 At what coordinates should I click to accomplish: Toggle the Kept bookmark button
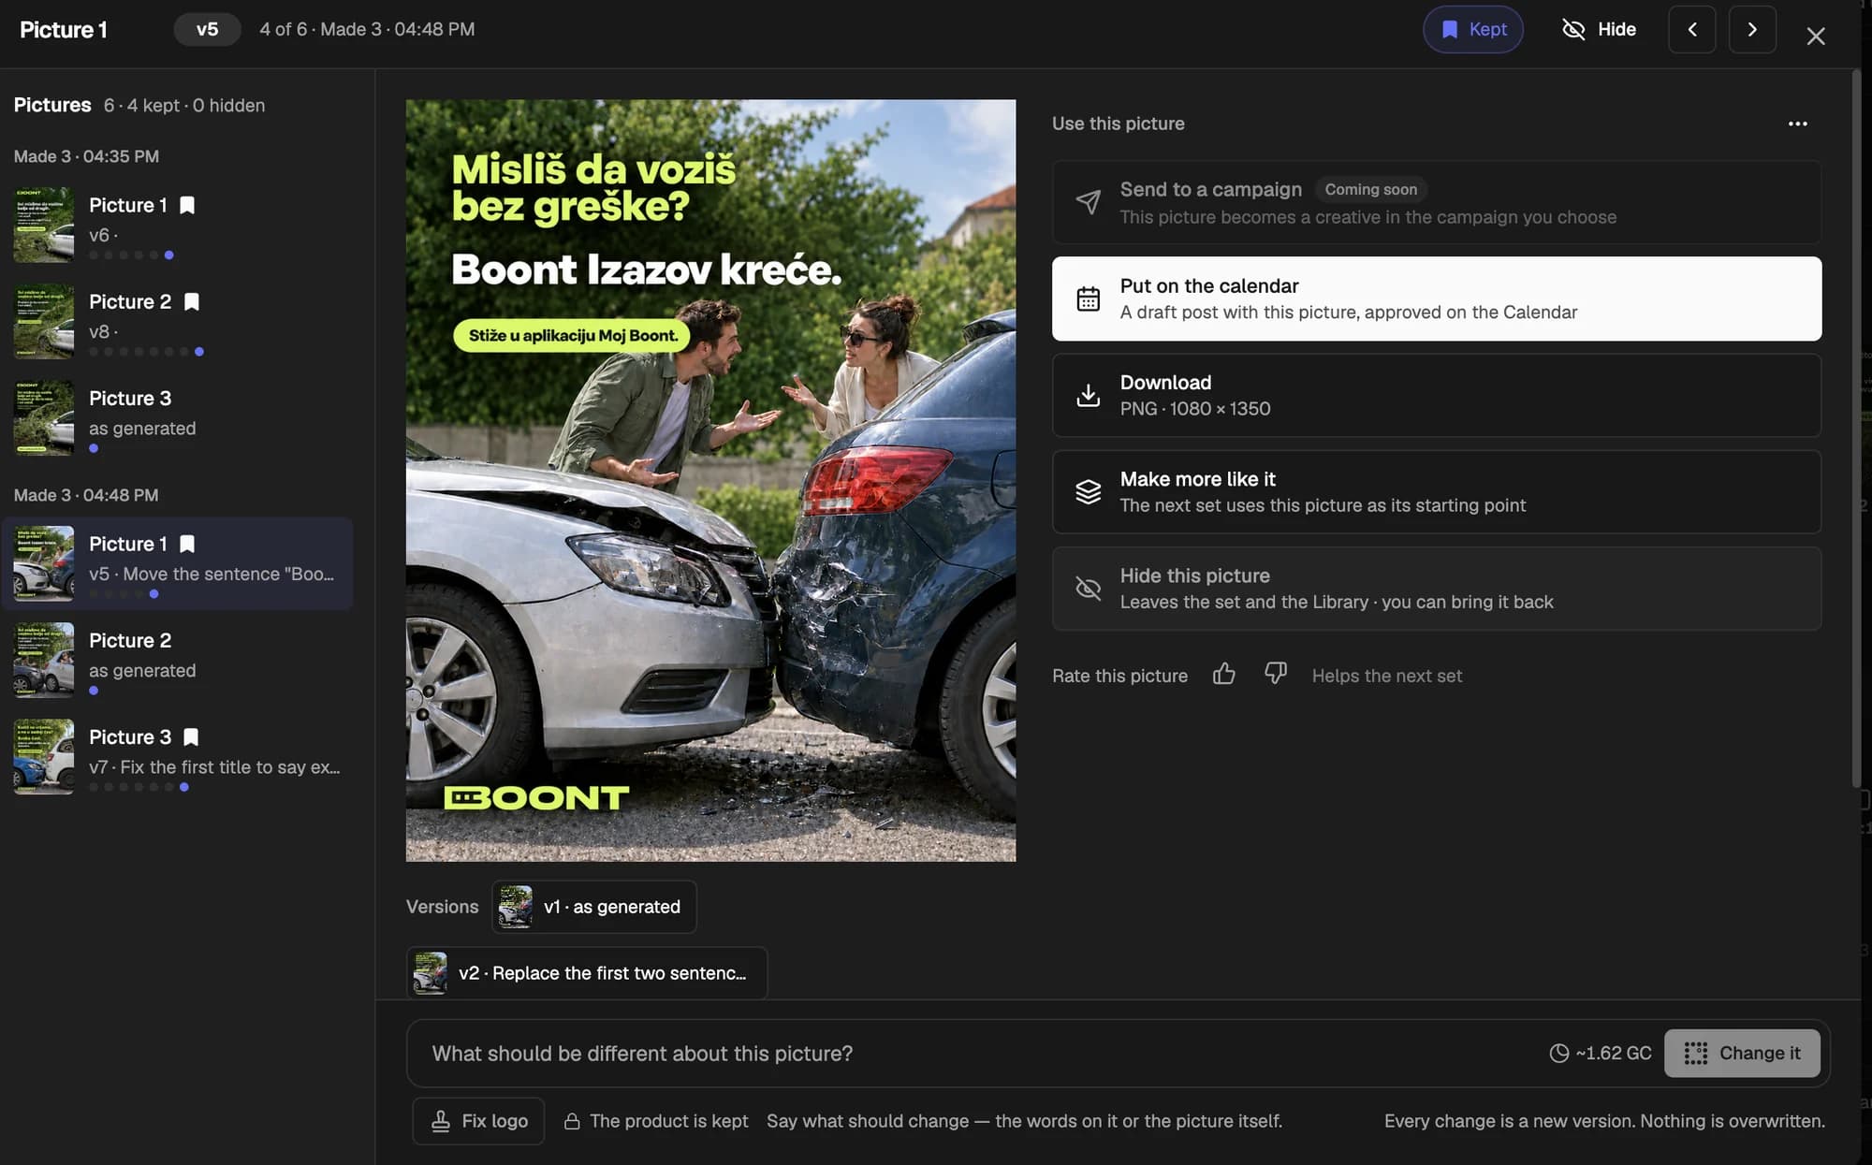(1473, 29)
